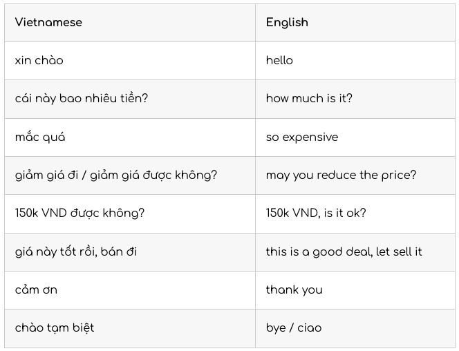Click the 'how much is it?' cell
The image size is (459, 351).
pyautogui.click(x=355, y=99)
